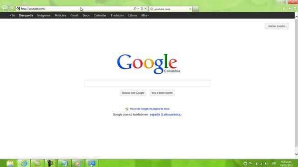Open Calendar from the Google bar
298x167 pixels.
[100, 15]
